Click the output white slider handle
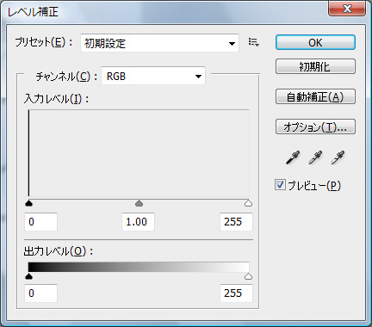This screenshot has height=327, width=372. tap(248, 276)
